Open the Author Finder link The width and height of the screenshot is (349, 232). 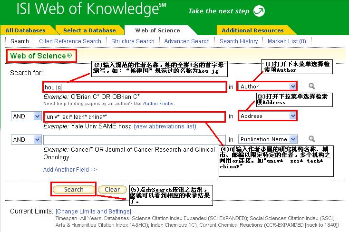click(x=158, y=104)
